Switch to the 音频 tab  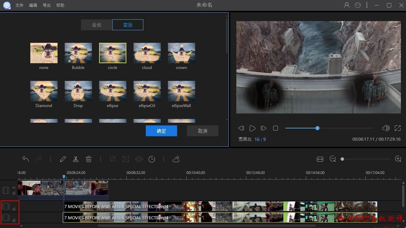(x=97, y=25)
